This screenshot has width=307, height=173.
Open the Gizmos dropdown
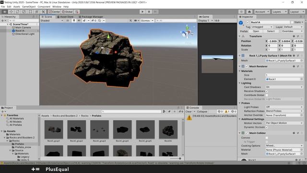[x=147, y=20]
